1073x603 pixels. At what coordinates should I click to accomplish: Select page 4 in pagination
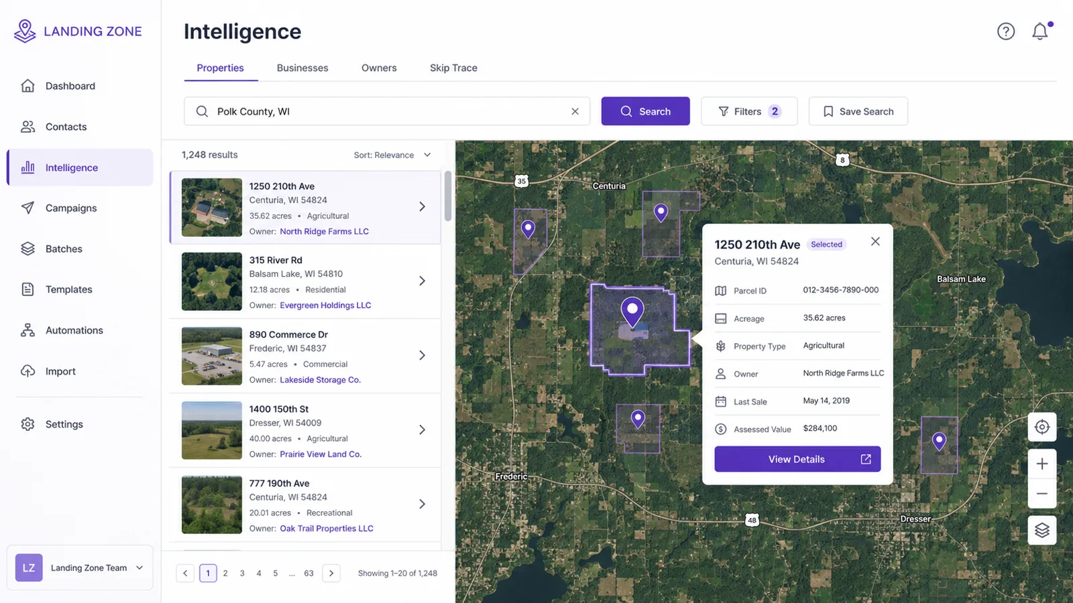tap(259, 573)
